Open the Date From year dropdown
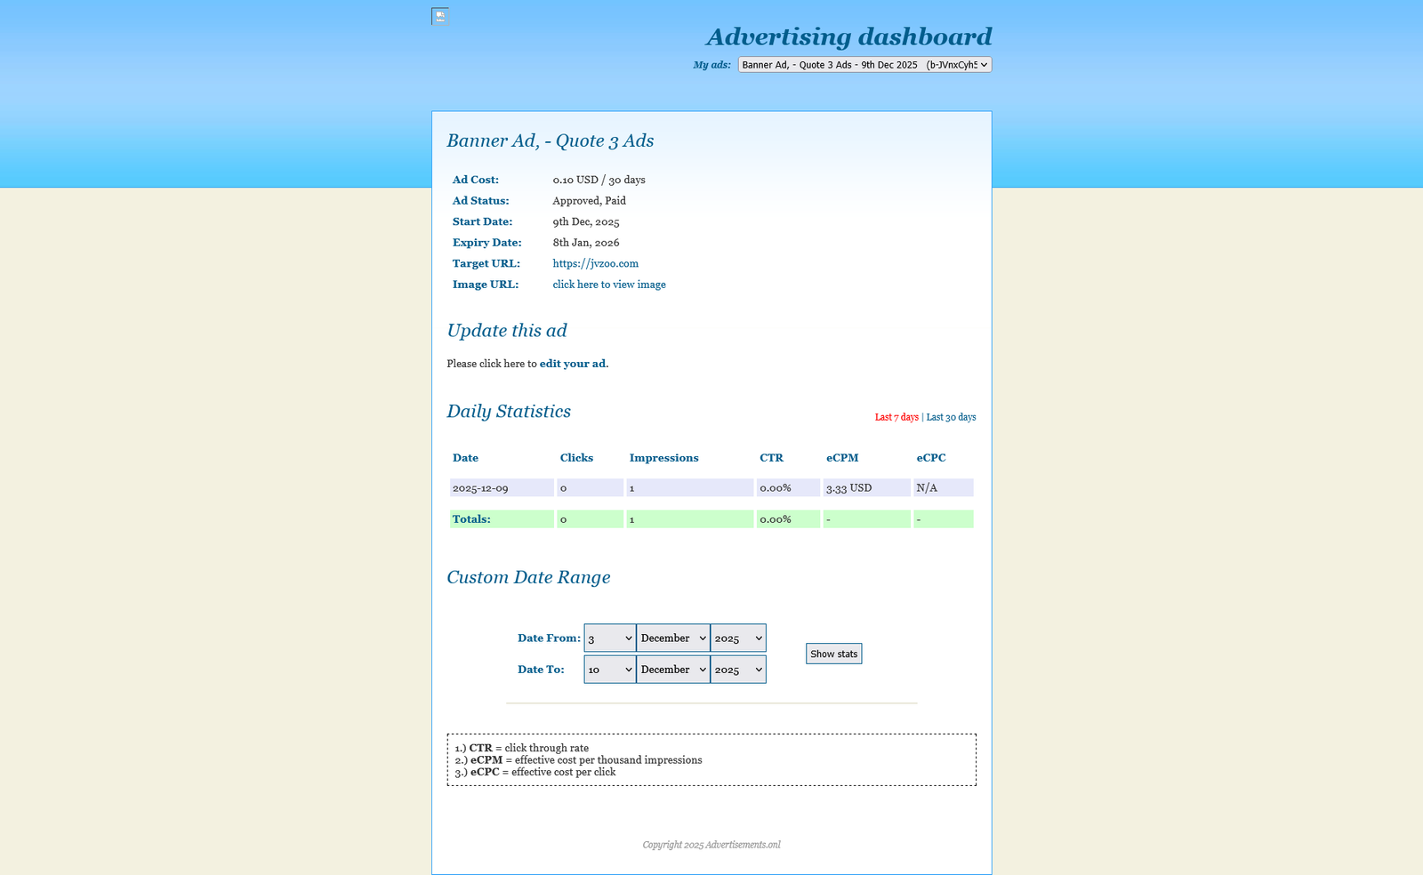The image size is (1423, 875). (737, 638)
